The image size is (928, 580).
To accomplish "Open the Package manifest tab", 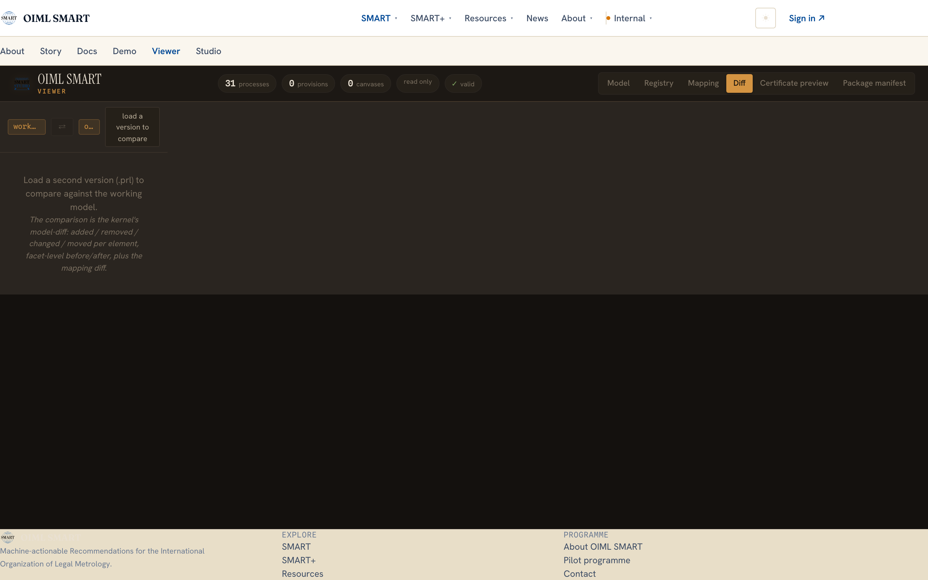I will [874, 83].
